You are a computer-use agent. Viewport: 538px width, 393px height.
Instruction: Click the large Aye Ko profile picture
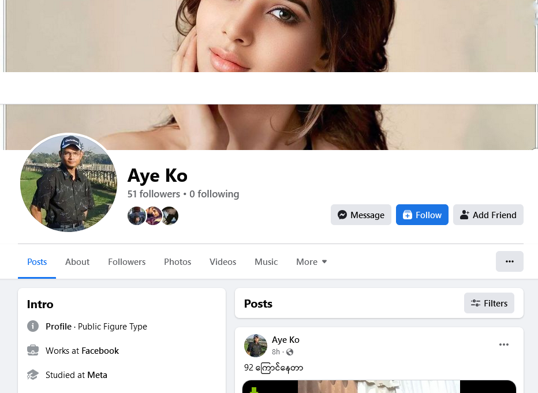coord(69,184)
